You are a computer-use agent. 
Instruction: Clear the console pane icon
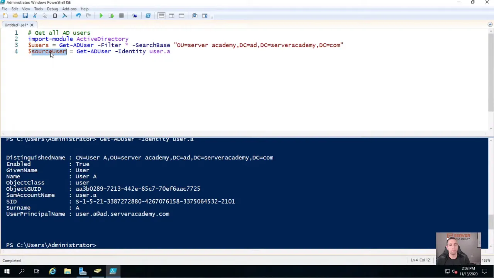(x=65, y=15)
